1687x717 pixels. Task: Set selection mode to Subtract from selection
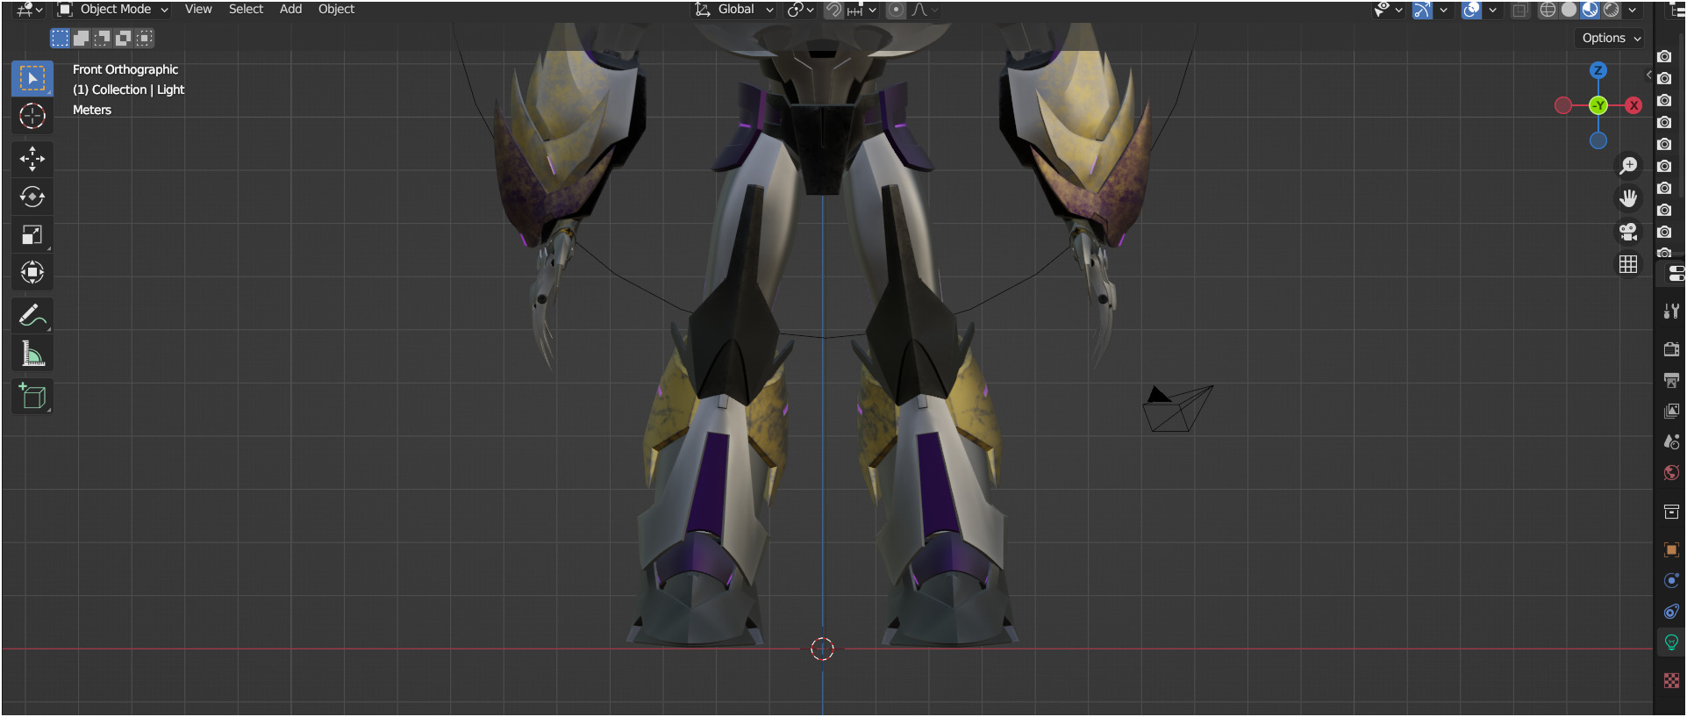click(x=102, y=38)
